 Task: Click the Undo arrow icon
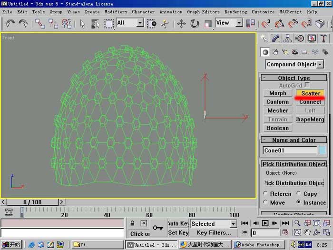(10, 23)
